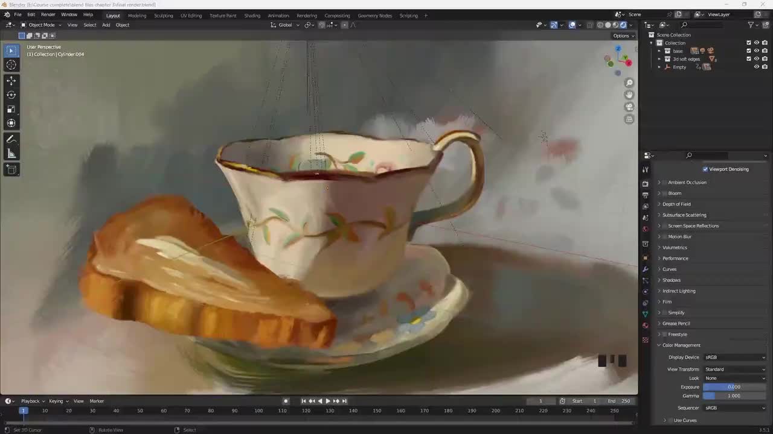Open the View Transform dropdown
The width and height of the screenshot is (773, 434).
click(x=734, y=369)
